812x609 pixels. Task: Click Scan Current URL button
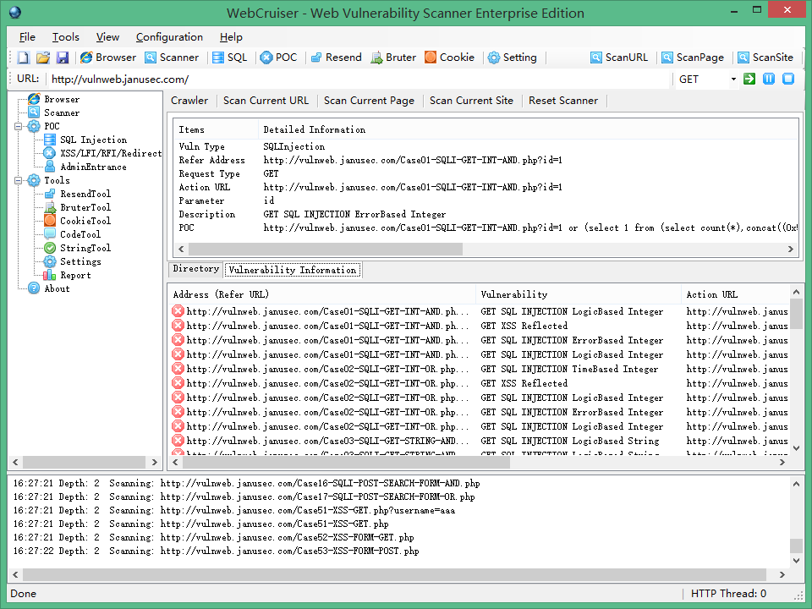[266, 101]
